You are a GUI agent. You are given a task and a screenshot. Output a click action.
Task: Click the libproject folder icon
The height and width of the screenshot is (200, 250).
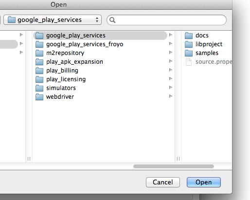pos(189,44)
